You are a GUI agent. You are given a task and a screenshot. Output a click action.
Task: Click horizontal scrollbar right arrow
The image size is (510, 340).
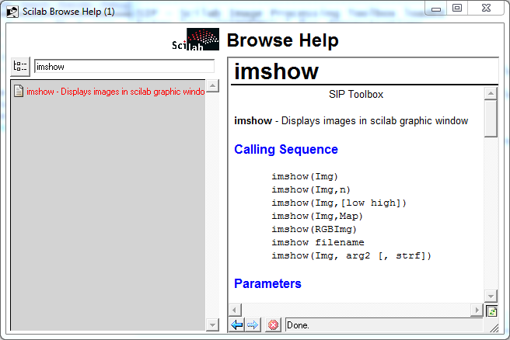point(477,311)
